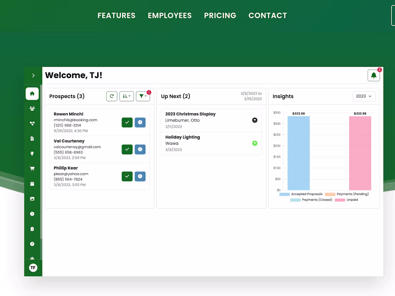Image resolution: width=395 pixels, height=296 pixels.
Task: Click the notification bell icon
Action: click(x=373, y=75)
